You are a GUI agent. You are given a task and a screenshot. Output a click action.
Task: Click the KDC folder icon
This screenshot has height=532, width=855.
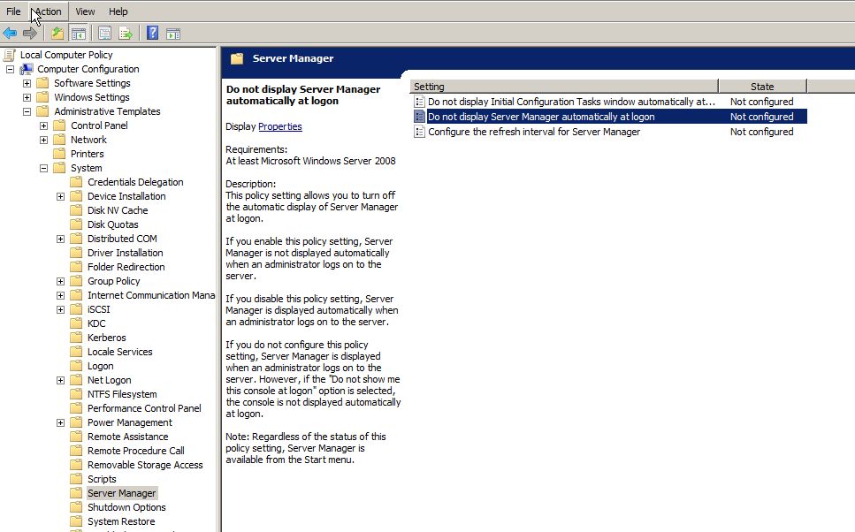click(76, 323)
